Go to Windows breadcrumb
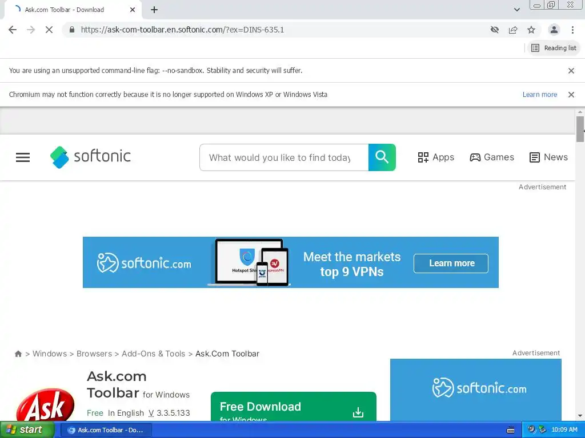The width and height of the screenshot is (585, 438). click(x=50, y=354)
